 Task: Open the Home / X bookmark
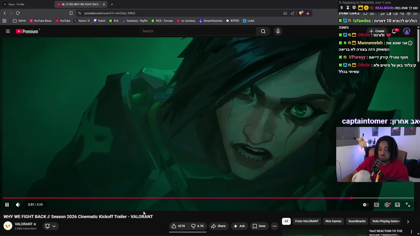click(x=82, y=21)
